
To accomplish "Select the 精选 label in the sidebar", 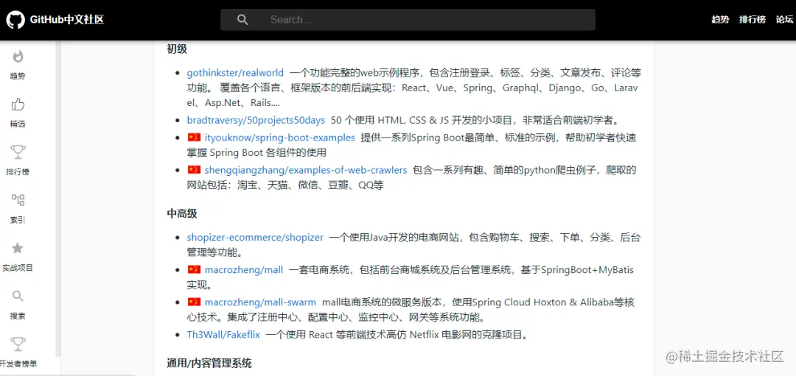I will click(18, 124).
